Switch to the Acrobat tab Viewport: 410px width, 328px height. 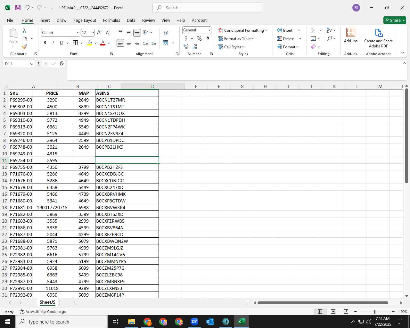click(x=199, y=20)
